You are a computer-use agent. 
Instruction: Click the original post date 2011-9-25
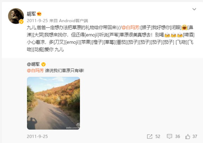click(37, 136)
